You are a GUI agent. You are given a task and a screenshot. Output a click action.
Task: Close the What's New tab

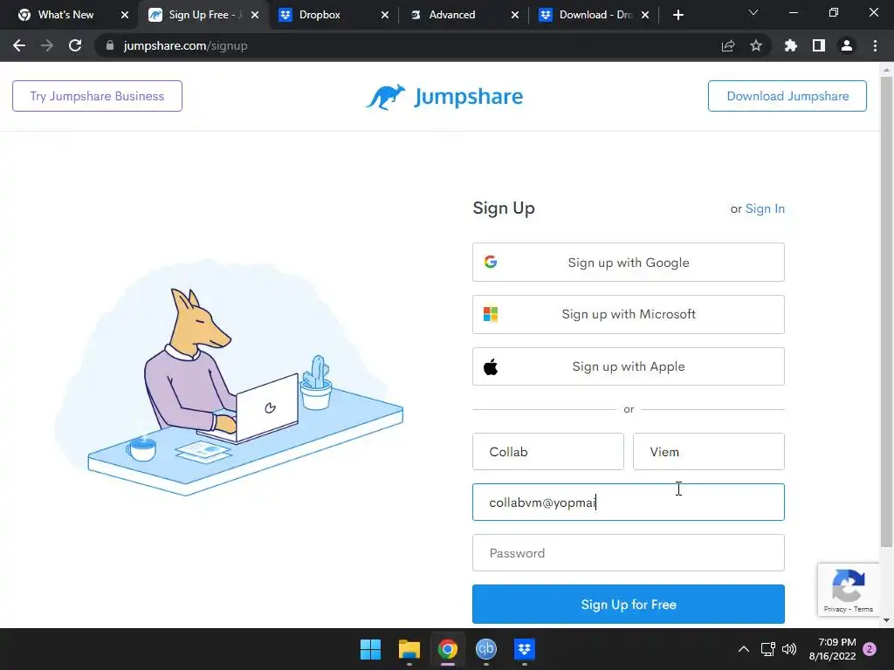point(125,15)
